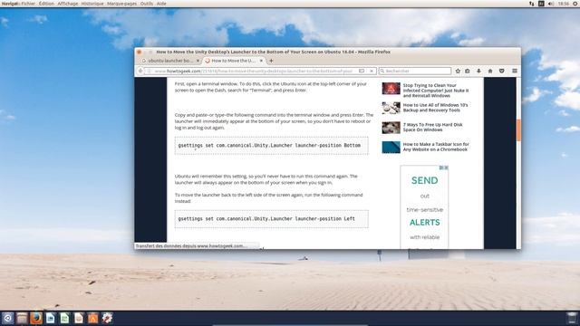
Task: Open the Firefox hamburger menu
Action: [x=515, y=71]
